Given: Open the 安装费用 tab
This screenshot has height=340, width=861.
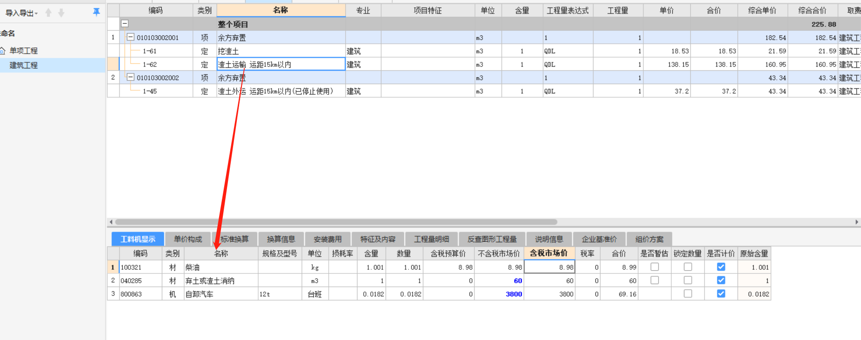Looking at the screenshot, I should 328,239.
